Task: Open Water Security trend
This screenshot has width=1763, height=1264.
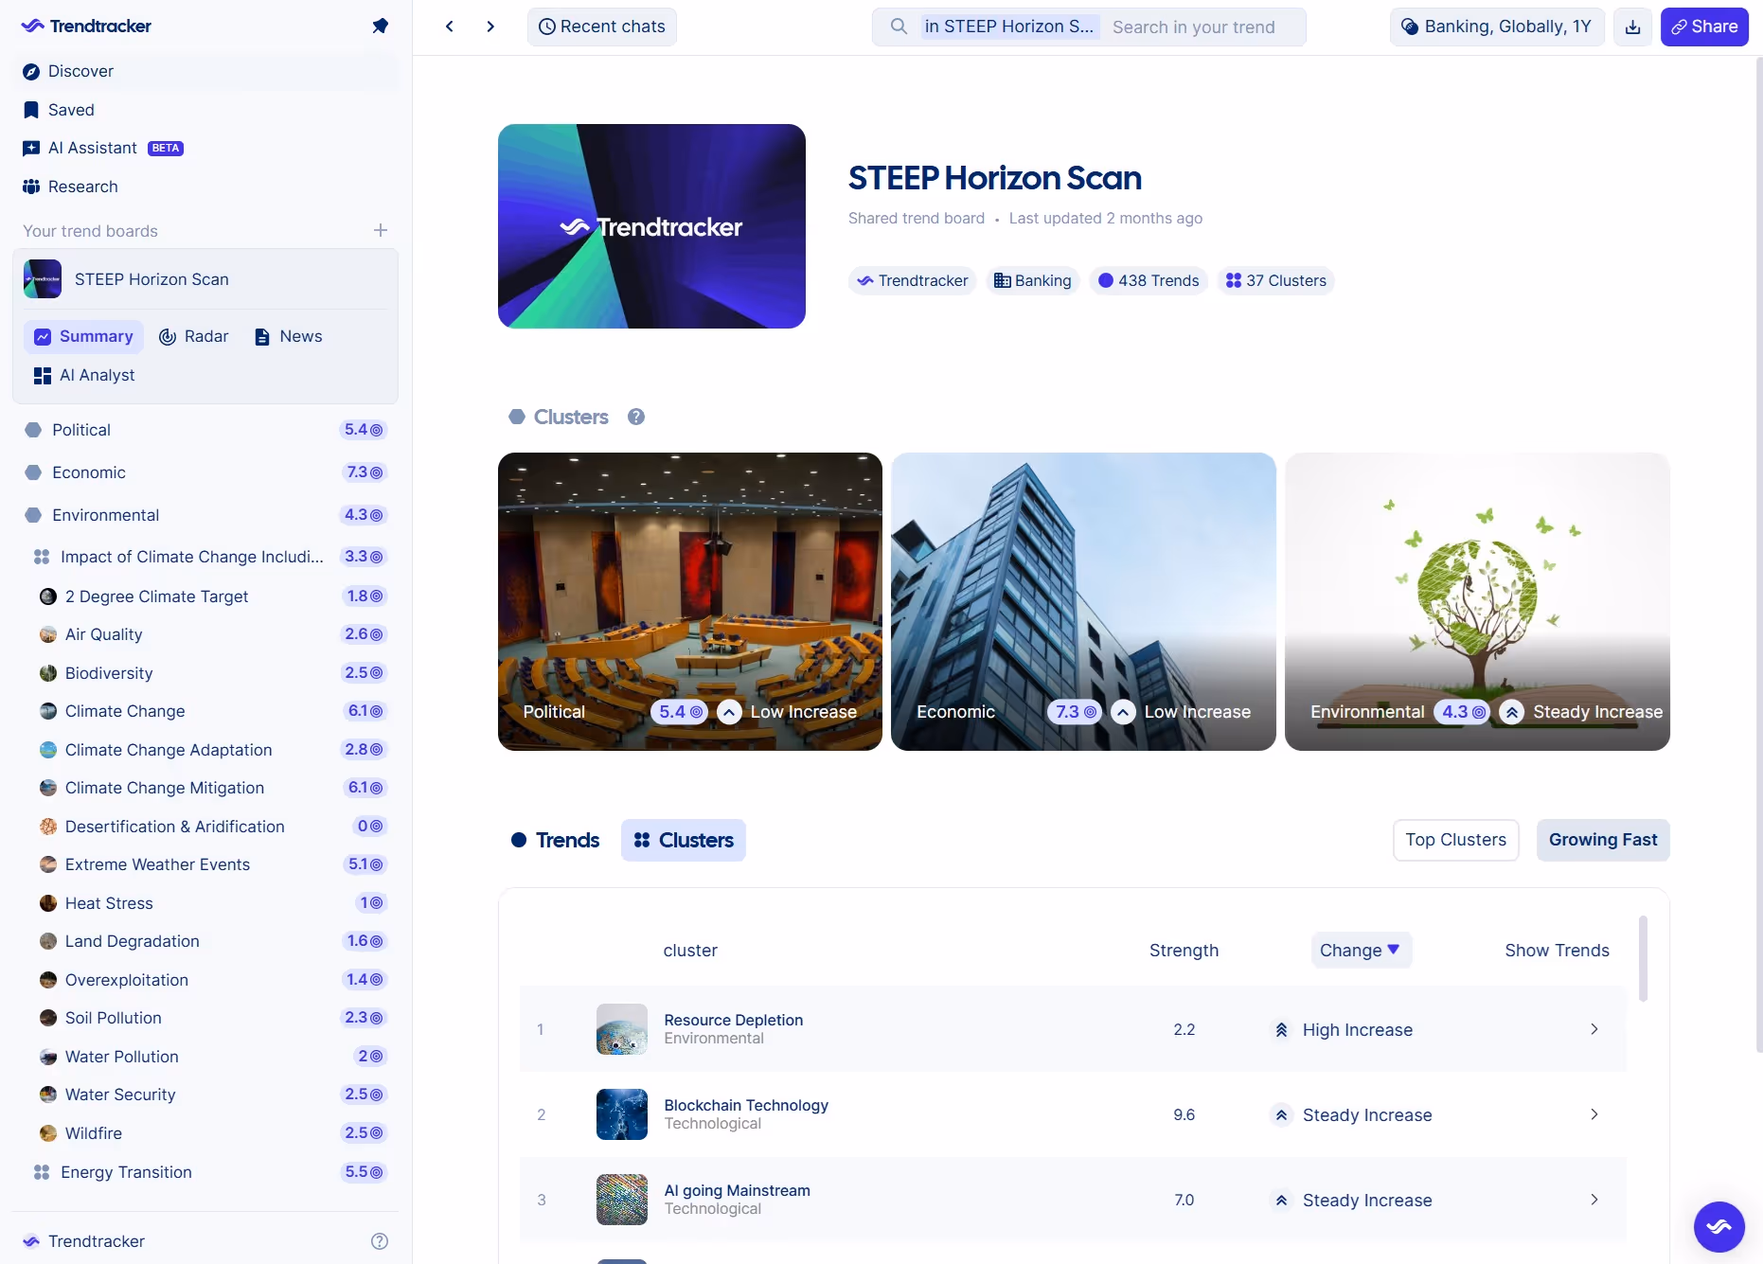Action: click(x=205, y=1095)
